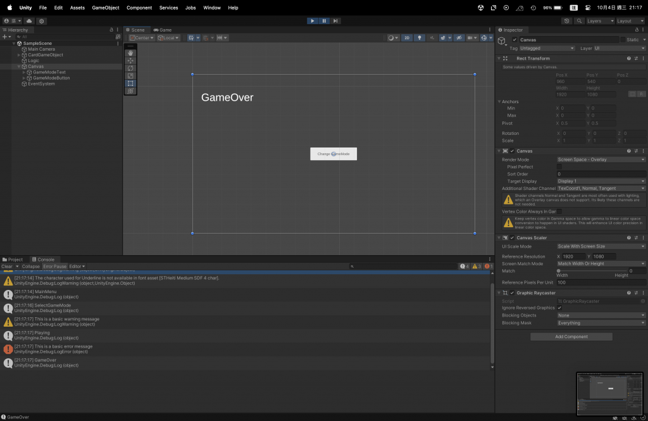
Task: Click the Step frame button
Action: point(335,21)
